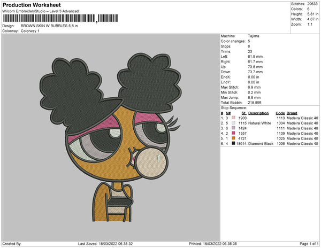
Task: Click the Max Stitch value 6.9 mm
Action: (x=254, y=87)
